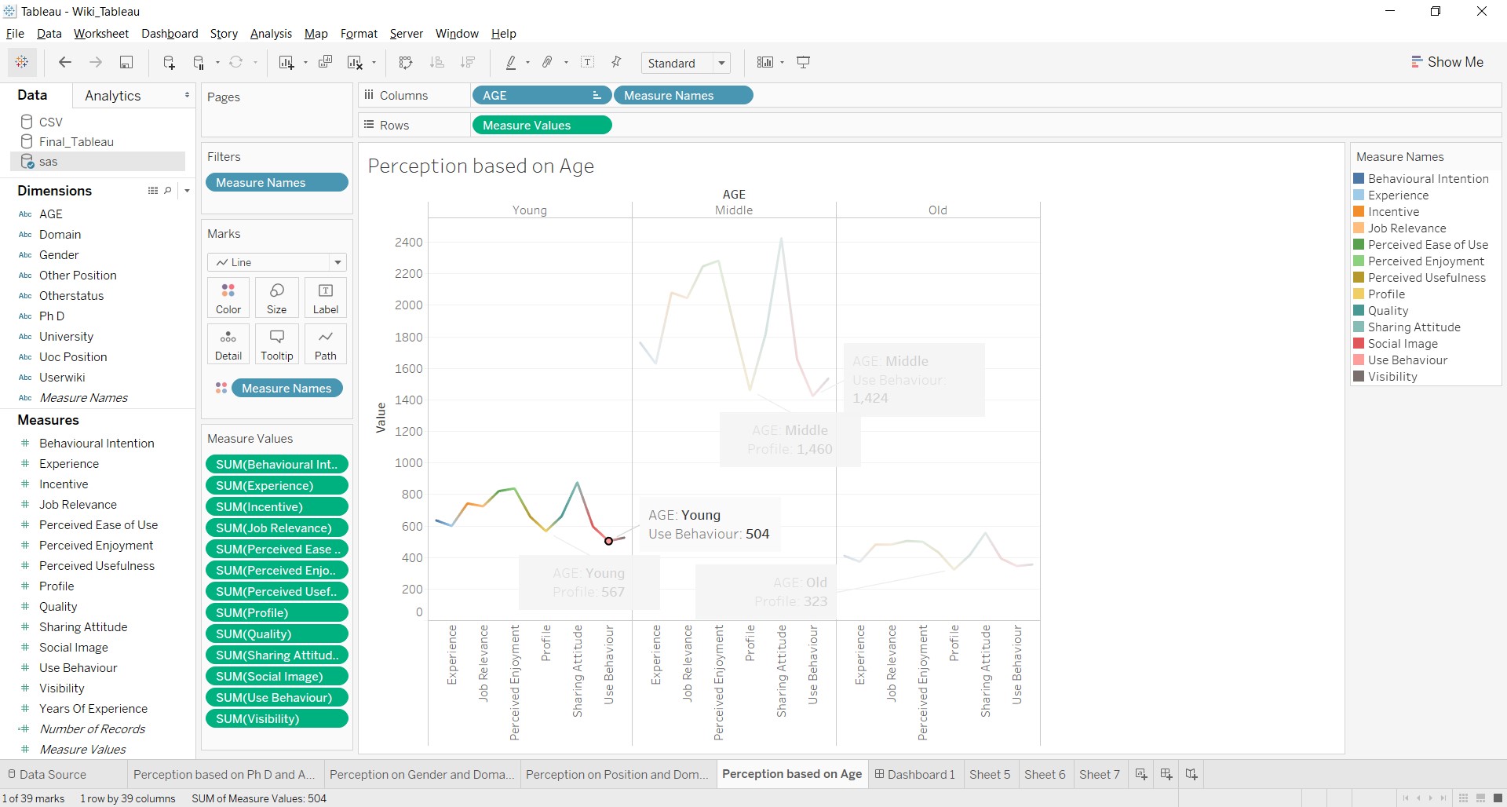
Task: Click the fix axes pin icon
Action: [617, 62]
